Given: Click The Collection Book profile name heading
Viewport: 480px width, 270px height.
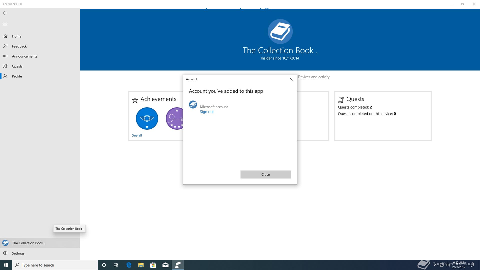Looking at the screenshot, I should pos(280,50).
